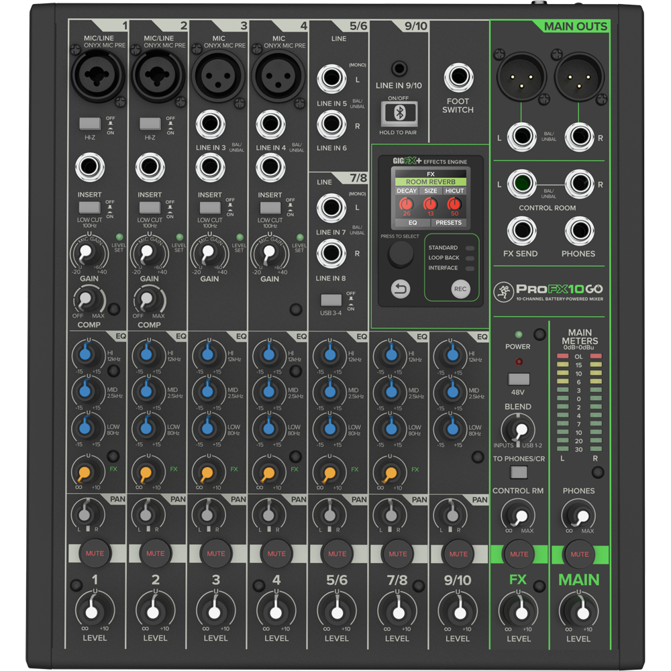
Task: Click the FOOT SWITCH jack
Action: pos(458,76)
